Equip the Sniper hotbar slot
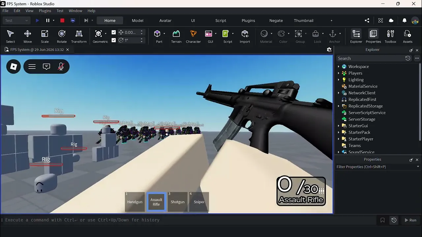This screenshot has width=422, height=237. (x=199, y=202)
